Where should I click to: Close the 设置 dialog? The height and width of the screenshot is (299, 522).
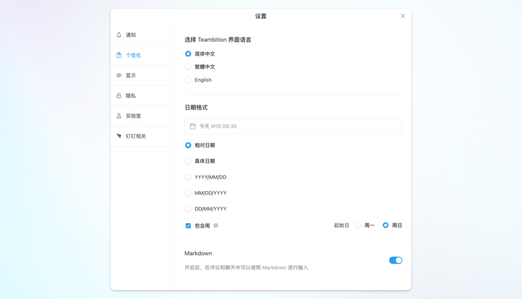point(403,16)
